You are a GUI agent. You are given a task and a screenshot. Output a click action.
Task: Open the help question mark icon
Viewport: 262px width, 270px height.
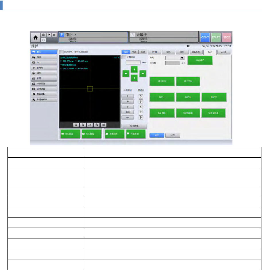click(49, 35)
